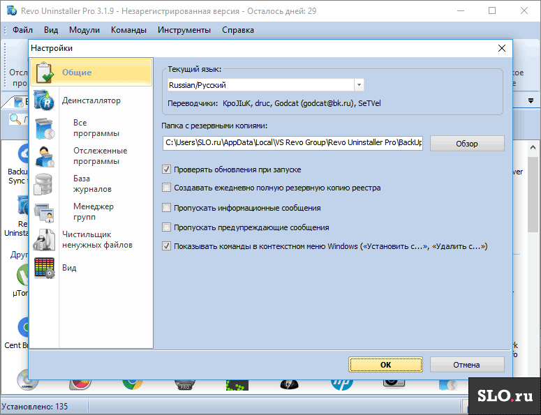The height and width of the screenshot is (415, 541).
Task: Toggle Проверять обновления при запуске checkbox
Action: pyautogui.click(x=166, y=169)
